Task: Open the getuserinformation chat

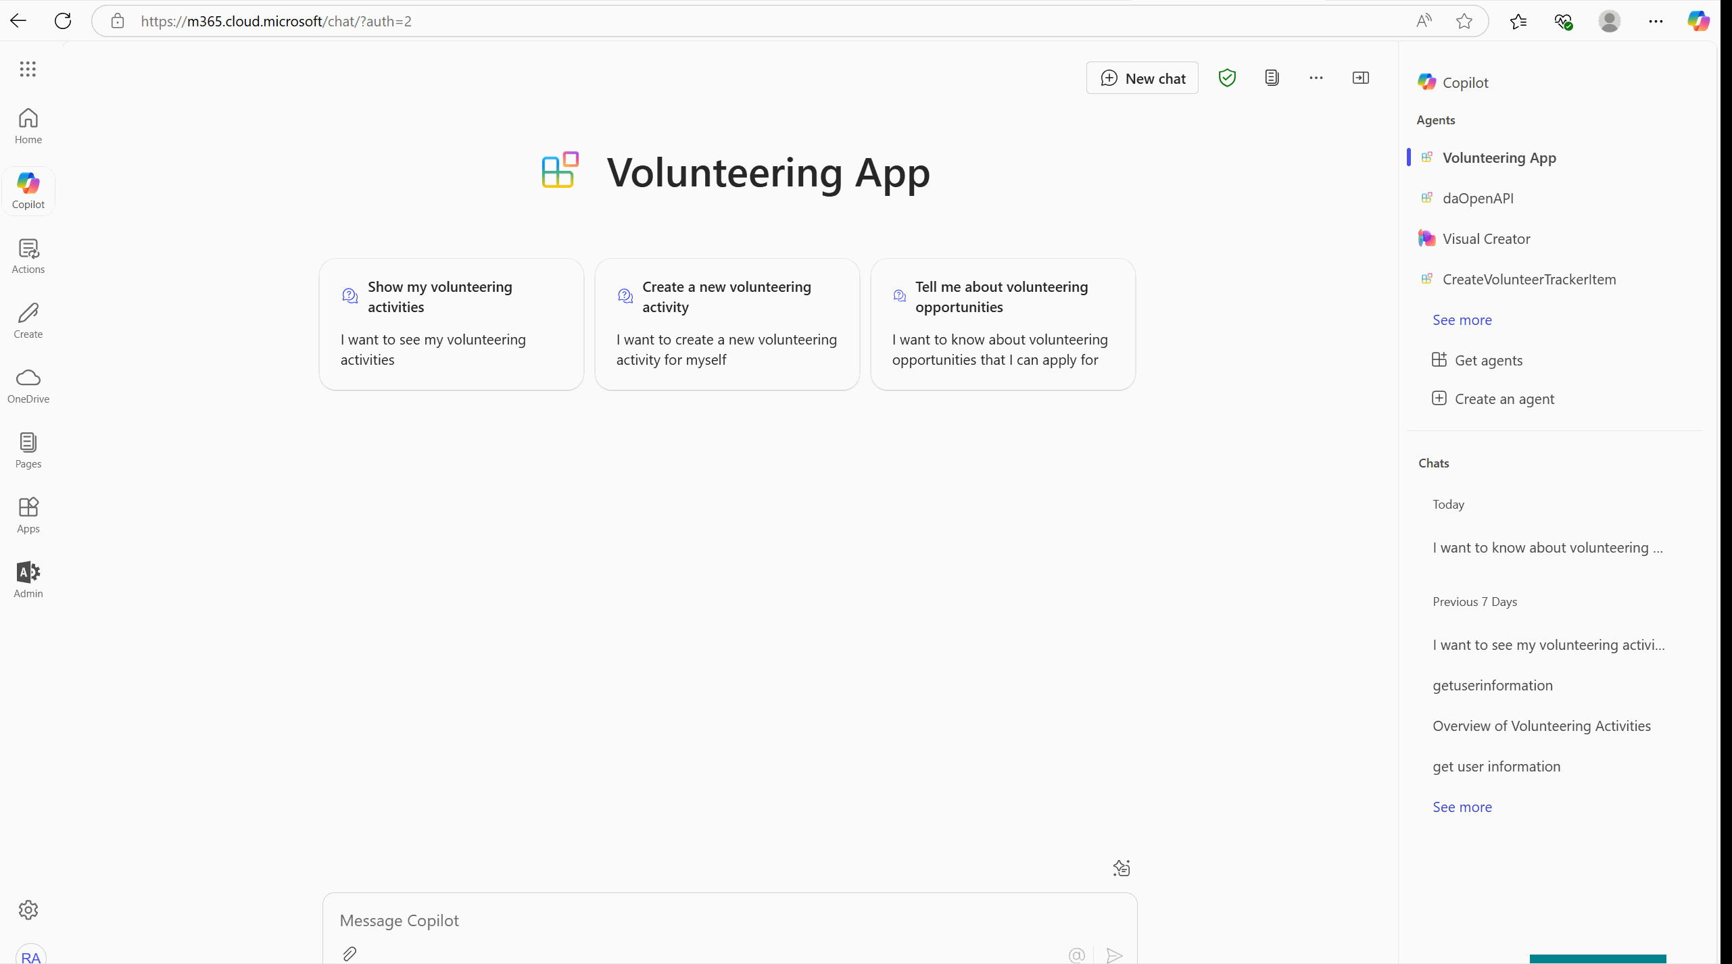Action: tap(1493, 686)
